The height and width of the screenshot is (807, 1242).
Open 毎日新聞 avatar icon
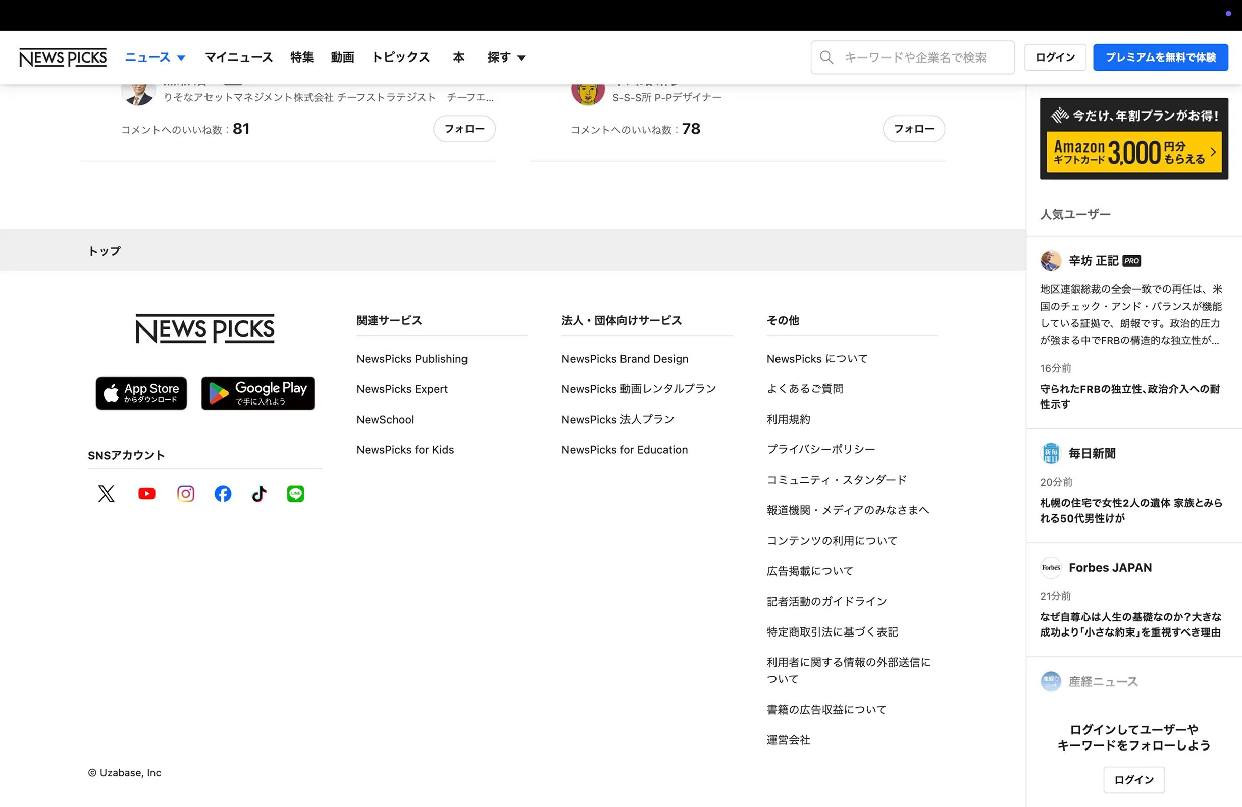[x=1051, y=453]
